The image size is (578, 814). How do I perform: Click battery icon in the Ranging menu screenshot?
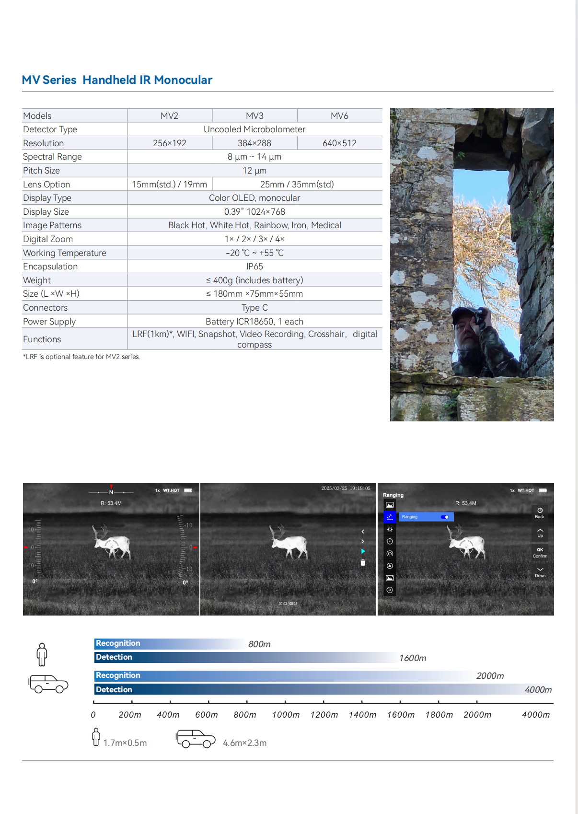(x=543, y=490)
